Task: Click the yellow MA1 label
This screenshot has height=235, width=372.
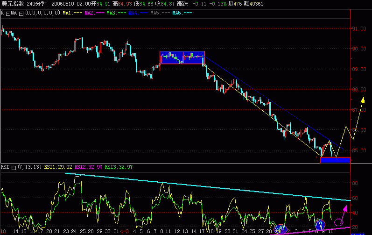Action: tap(72, 13)
